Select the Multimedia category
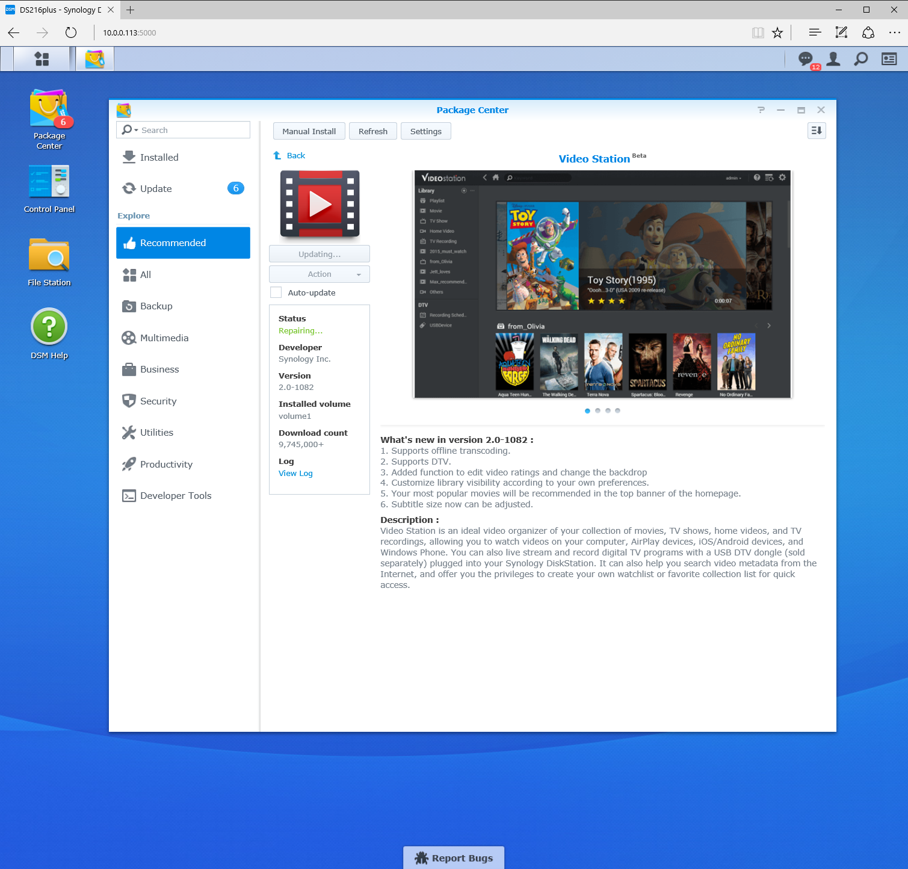 [164, 338]
